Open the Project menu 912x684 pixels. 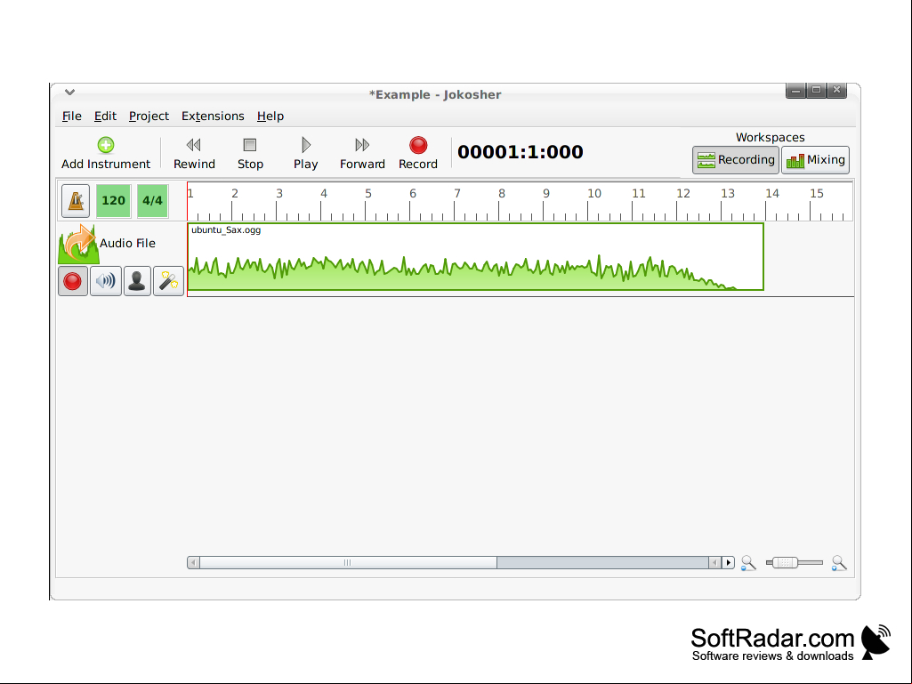point(149,116)
